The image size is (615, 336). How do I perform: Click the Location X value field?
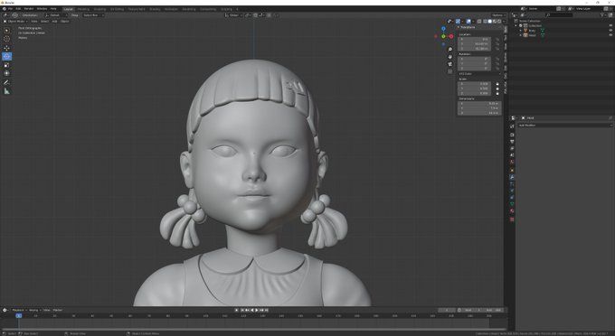[474, 39]
